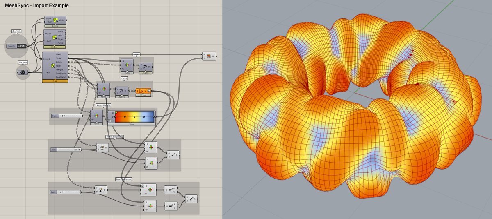This screenshot has height=219, width=492.
Task: Click List Item component in the Faces group
Action: [x=103, y=89]
